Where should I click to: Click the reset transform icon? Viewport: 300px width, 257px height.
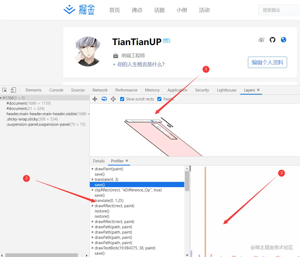click(113, 99)
